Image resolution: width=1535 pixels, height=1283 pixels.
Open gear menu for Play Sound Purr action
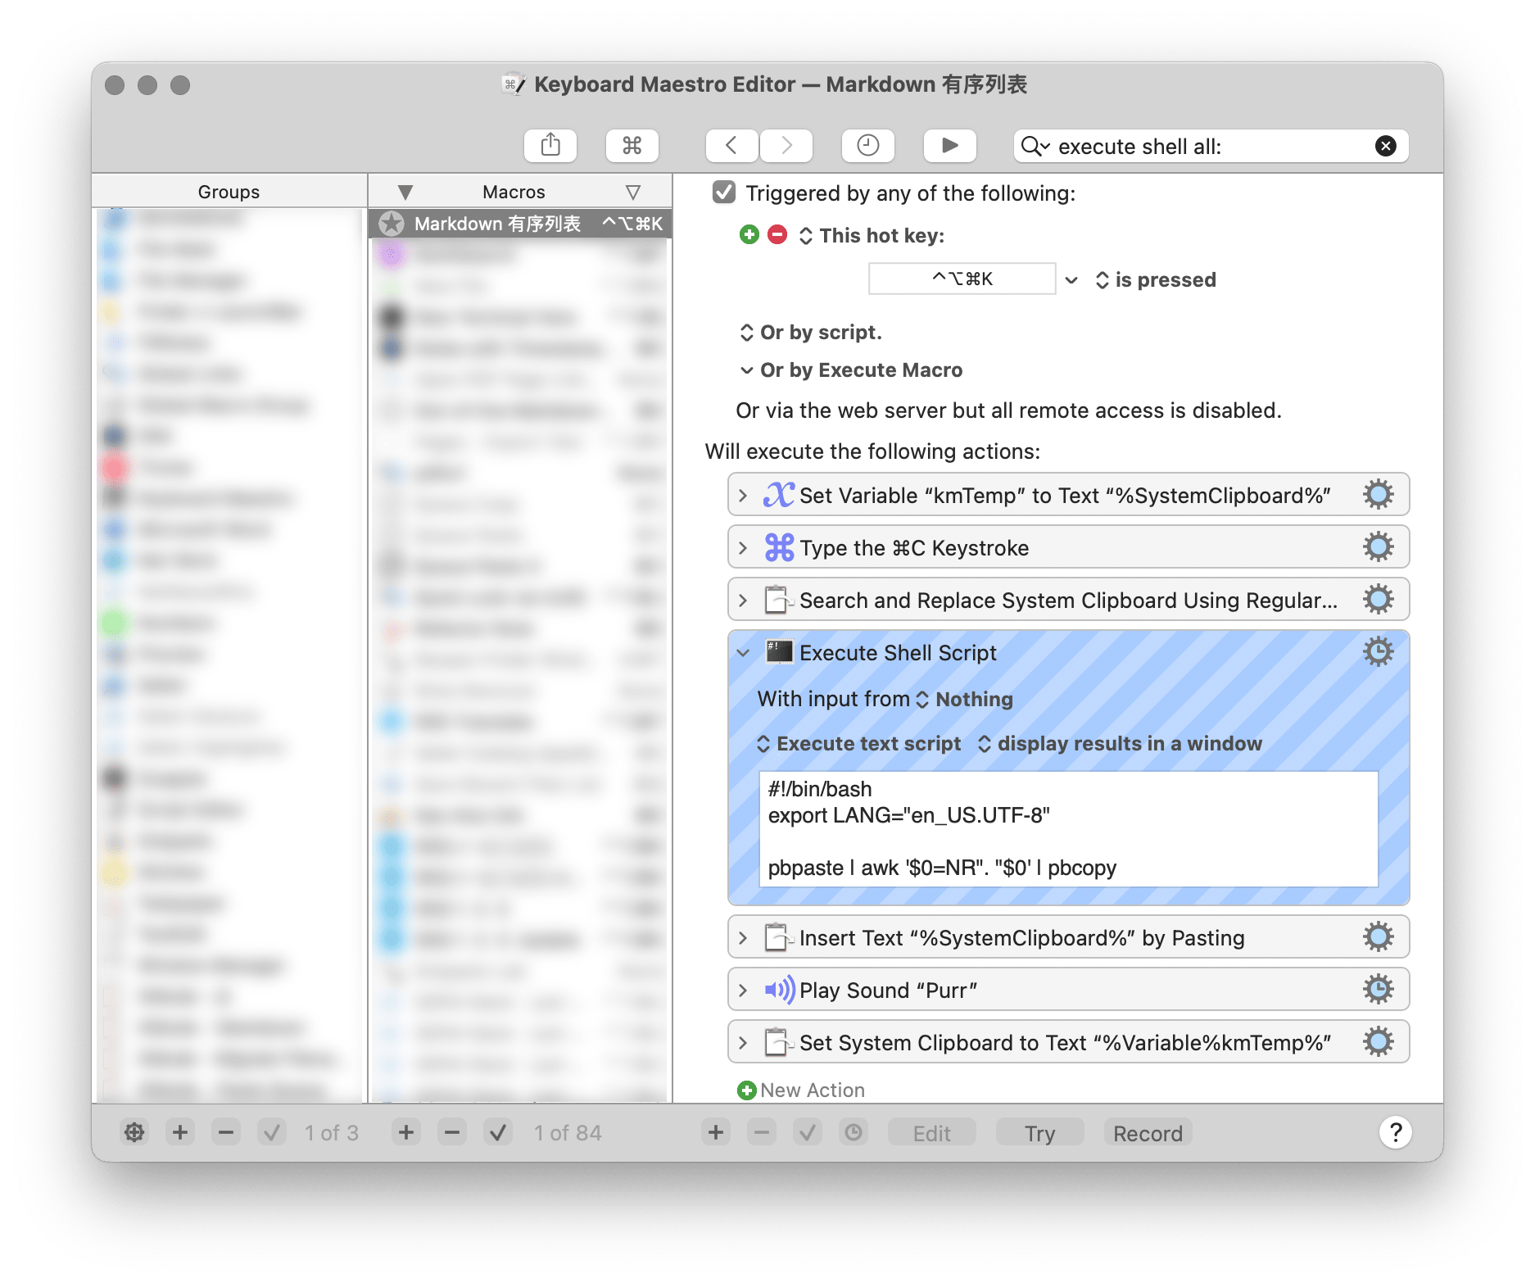1378,990
